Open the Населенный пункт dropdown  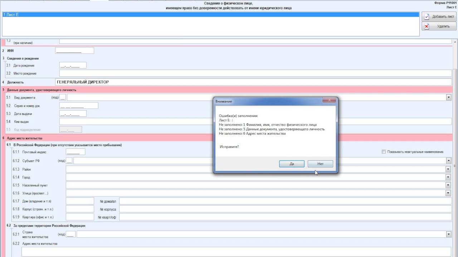pyautogui.click(x=448, y=185)
